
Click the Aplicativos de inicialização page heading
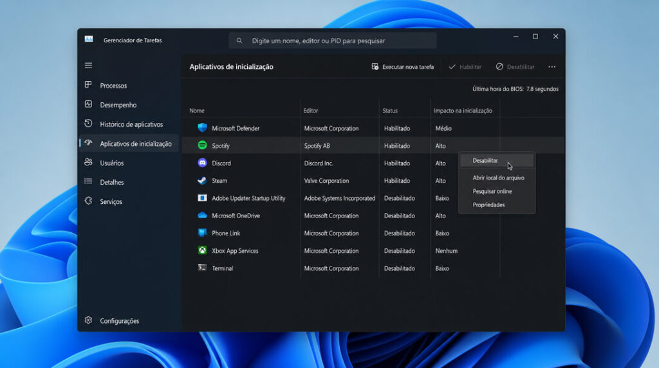coord(231,66)
